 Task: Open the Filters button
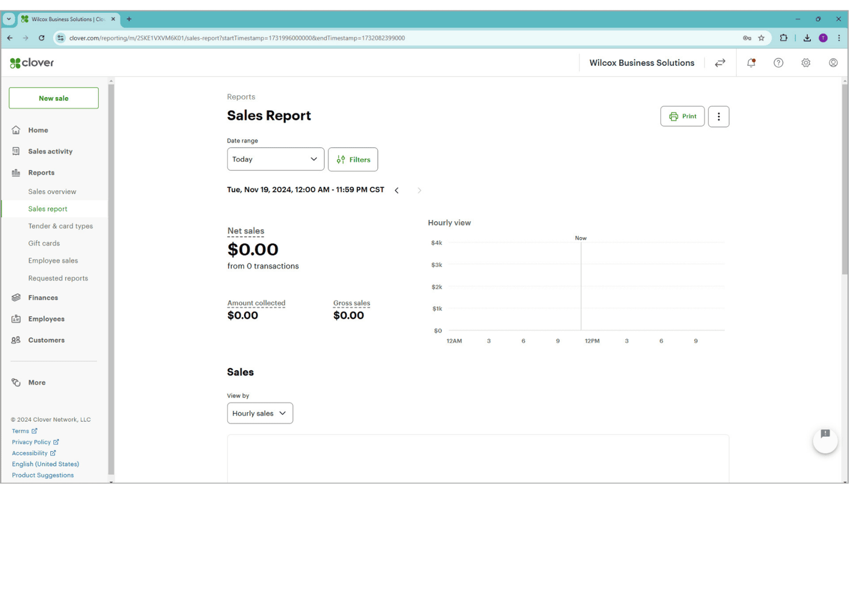(x=353, y=159)
